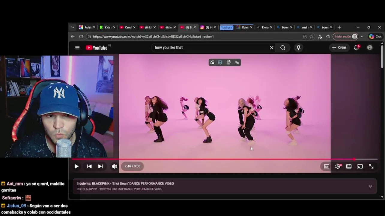Play the paused YouTube video
The height and width of the screenshot is (216, 385).
click(76, 166)
